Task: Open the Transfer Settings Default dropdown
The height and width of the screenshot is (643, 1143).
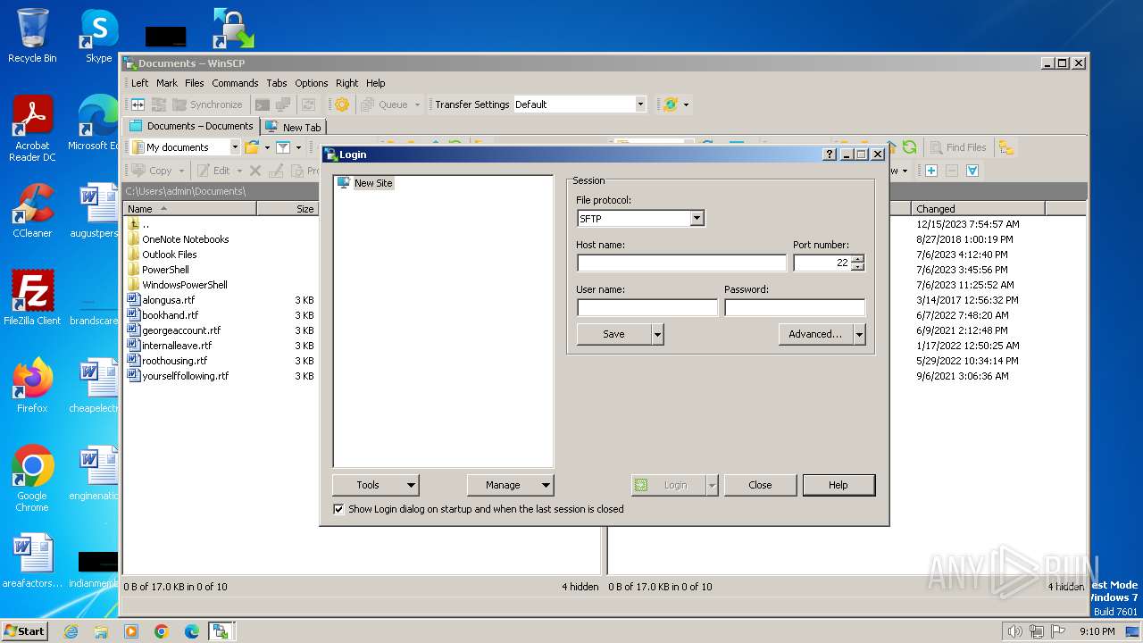Action: (x=640, y=104)
